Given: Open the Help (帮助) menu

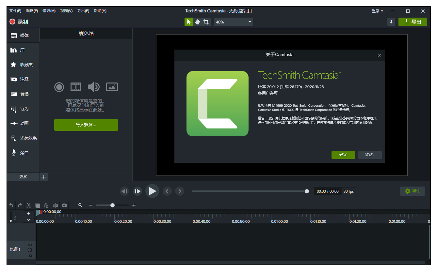Looking at the screenshot, I should pos(100,11).
